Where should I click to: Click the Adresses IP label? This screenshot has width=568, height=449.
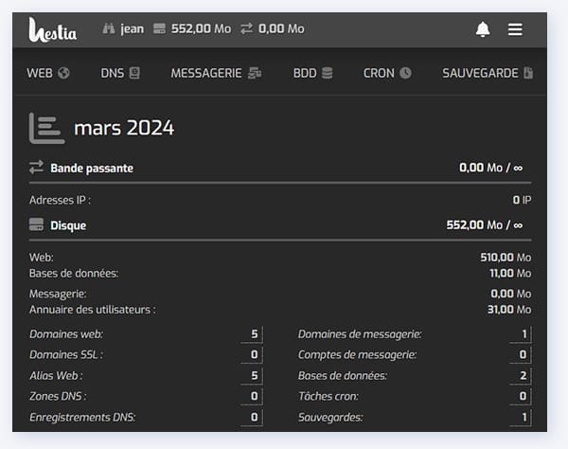60,200
